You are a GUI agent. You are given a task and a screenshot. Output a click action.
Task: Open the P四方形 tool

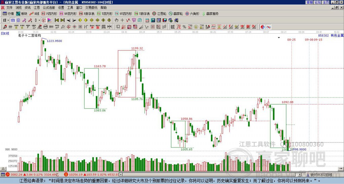pyautogui.click(x=49, y=13)
